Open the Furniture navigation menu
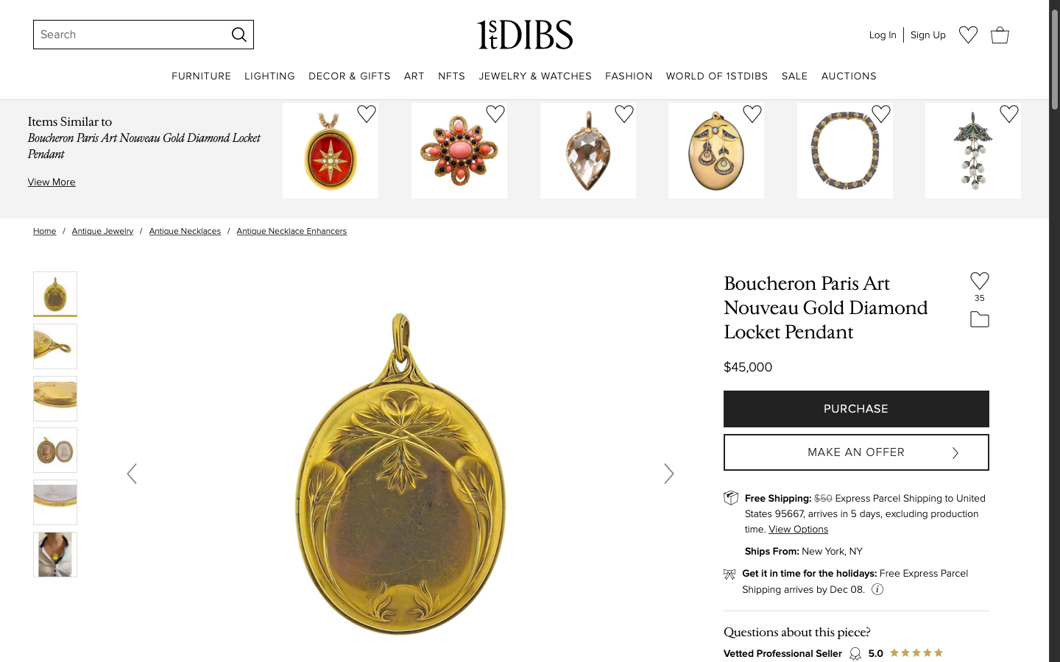This screenshot has height=662, width=1060. [x=201, y=76]
